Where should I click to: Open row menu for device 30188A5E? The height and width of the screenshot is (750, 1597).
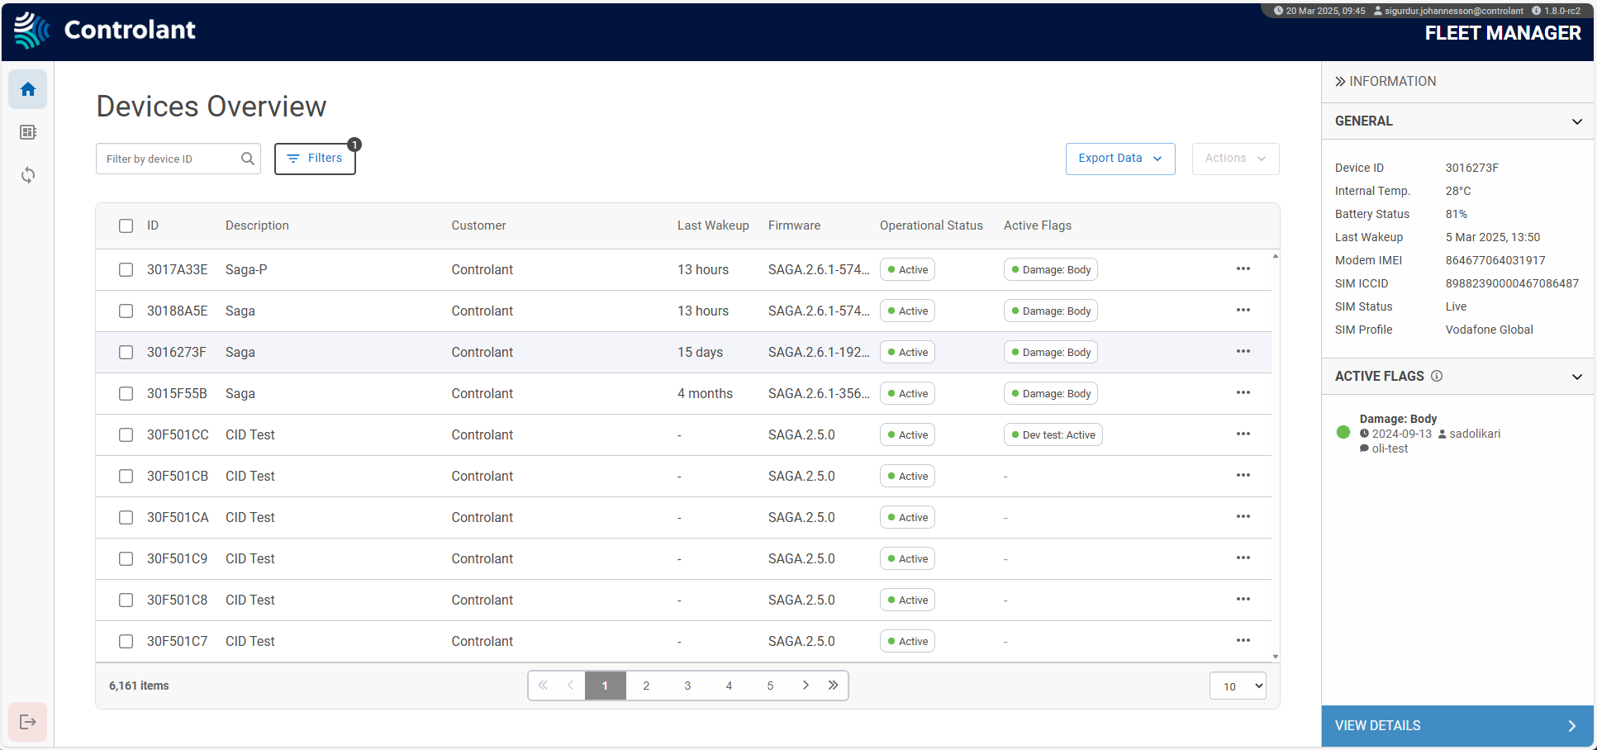pyautogui.click(x=1243, y=311)
